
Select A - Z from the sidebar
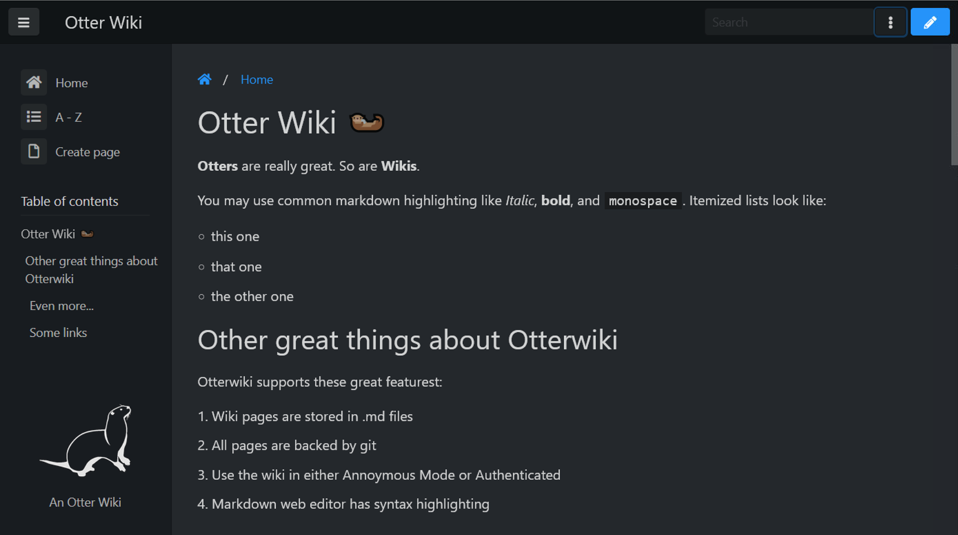68,117
